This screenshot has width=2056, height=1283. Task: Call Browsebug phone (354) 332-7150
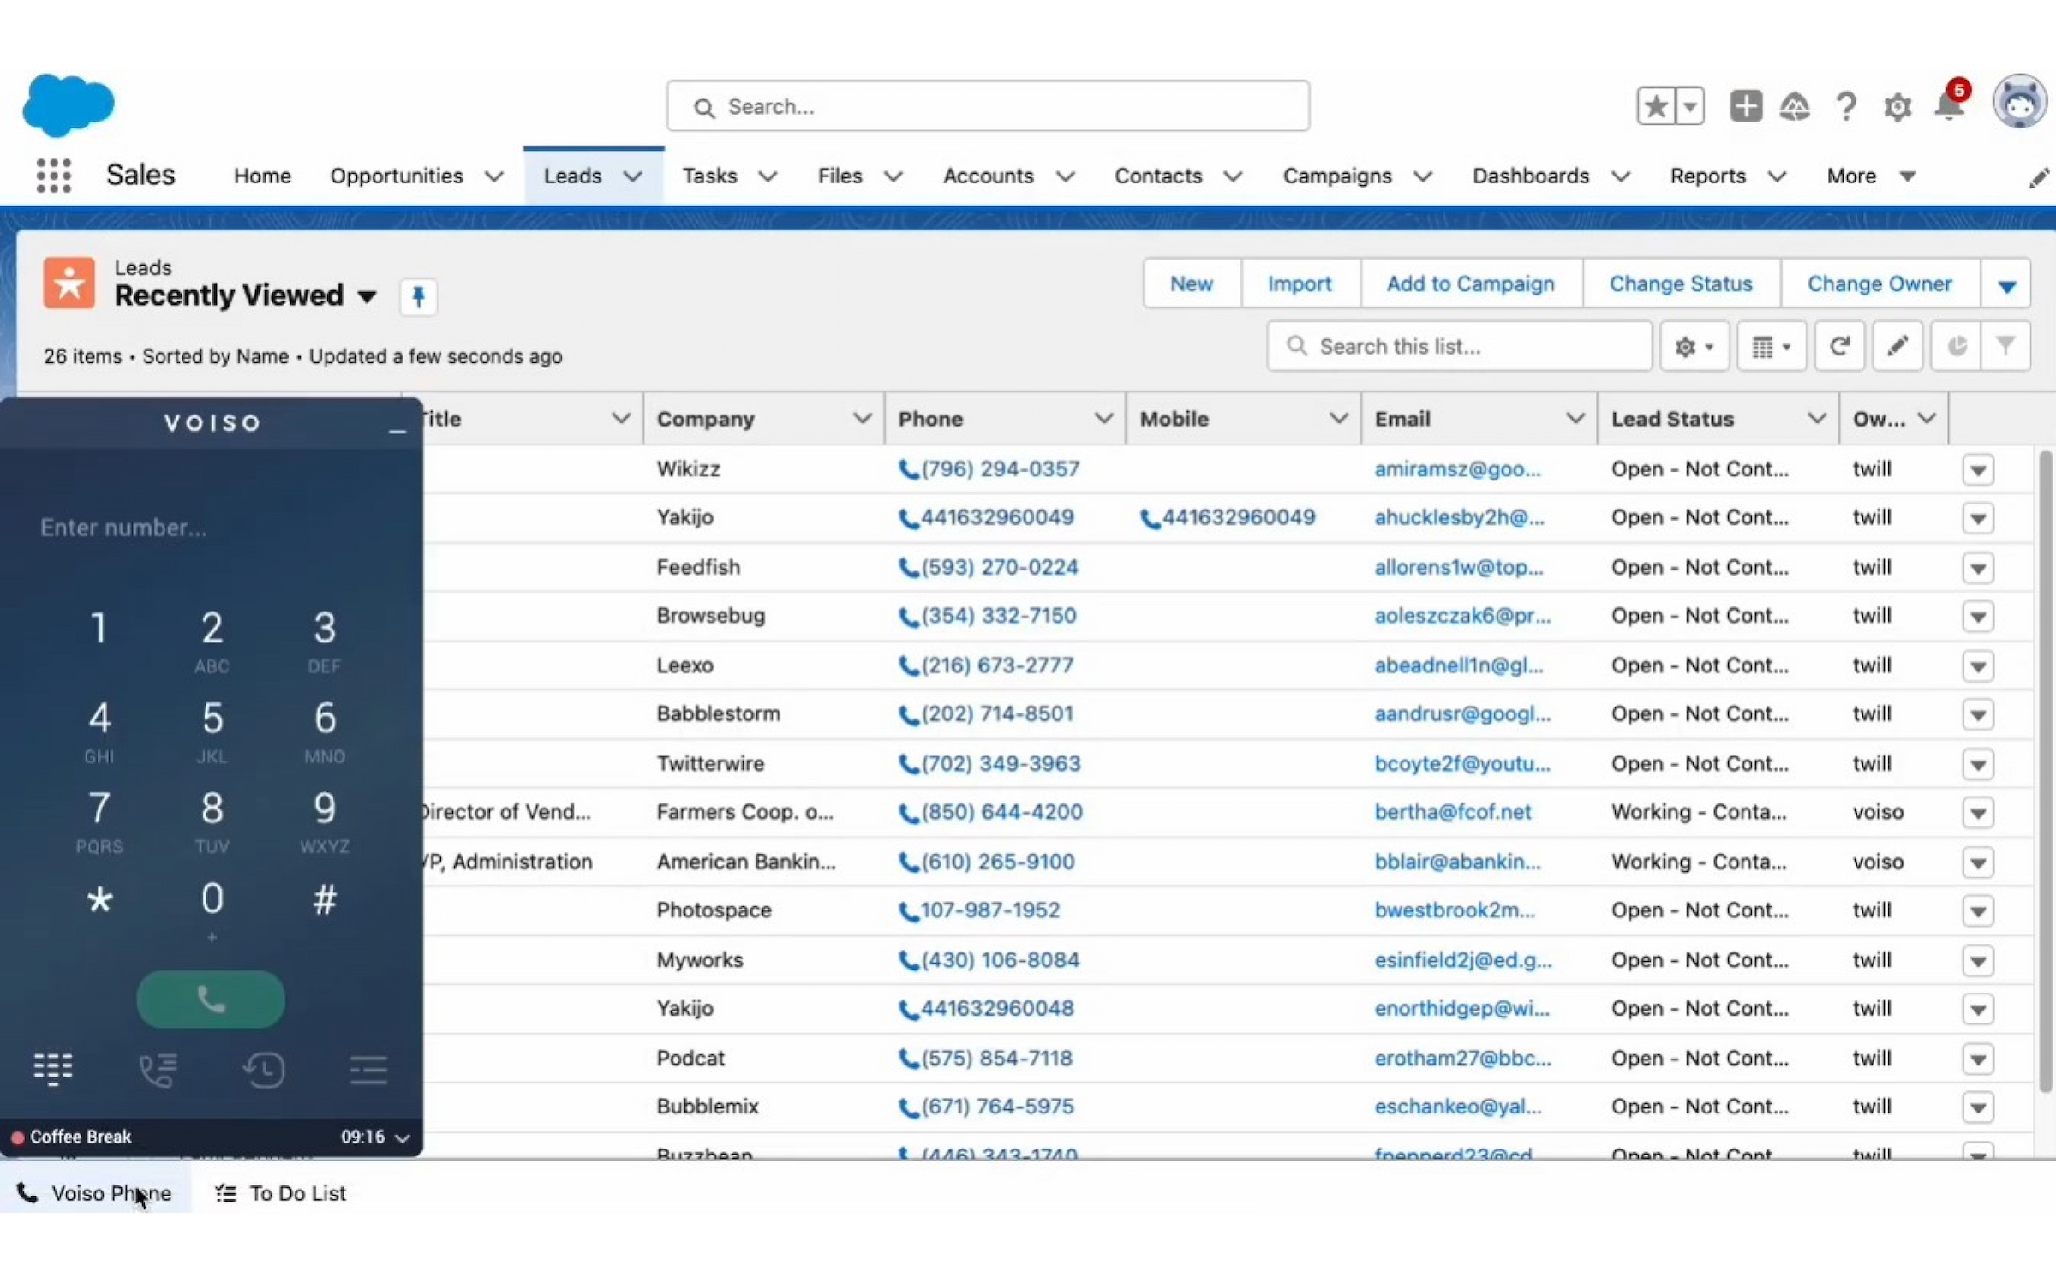988,616
